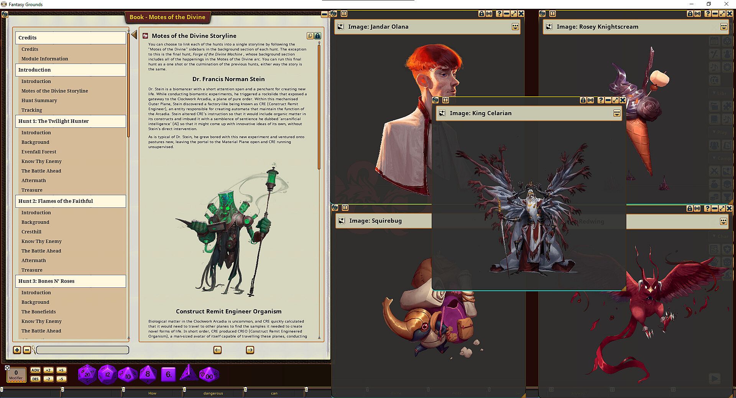Toggle lock on Jandar Olana image window

(x=481, y=13)
